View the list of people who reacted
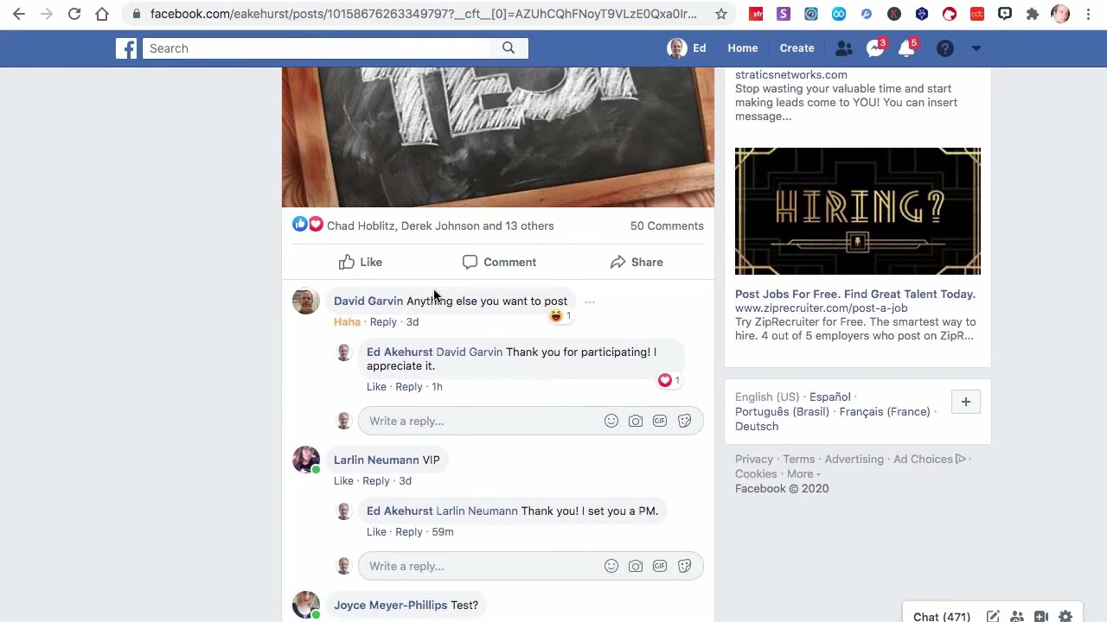The height and width of the screenshot is (622, 1107). (x=440, y=225)
